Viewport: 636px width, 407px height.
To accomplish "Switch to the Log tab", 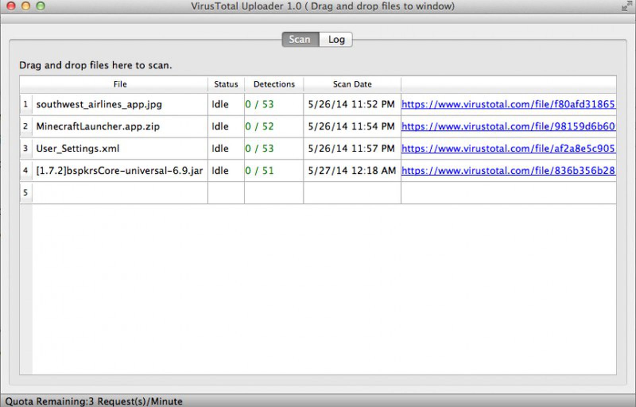I will coord(335,39).
